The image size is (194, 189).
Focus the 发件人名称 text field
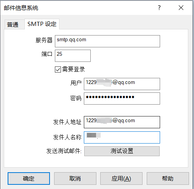coord(122,137)
